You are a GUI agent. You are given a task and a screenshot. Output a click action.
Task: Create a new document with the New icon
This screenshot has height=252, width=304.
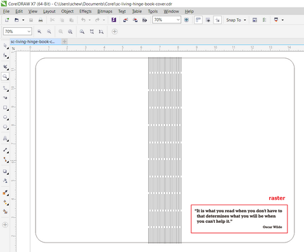pos(7,20)
